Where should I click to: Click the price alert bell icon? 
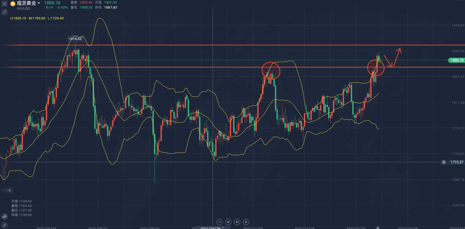click(x=444, y=162)
